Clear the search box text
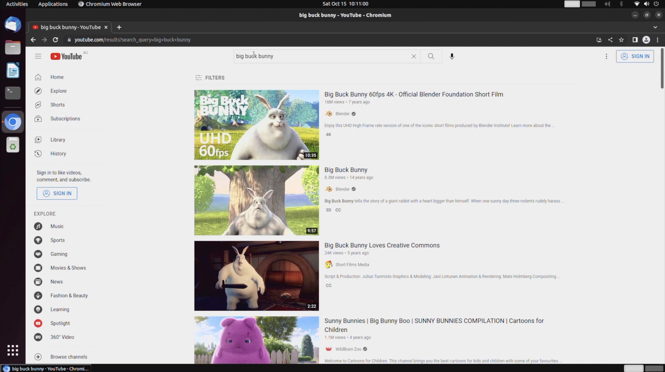Screen dimensions: 665x372 (x=414, y=56)
